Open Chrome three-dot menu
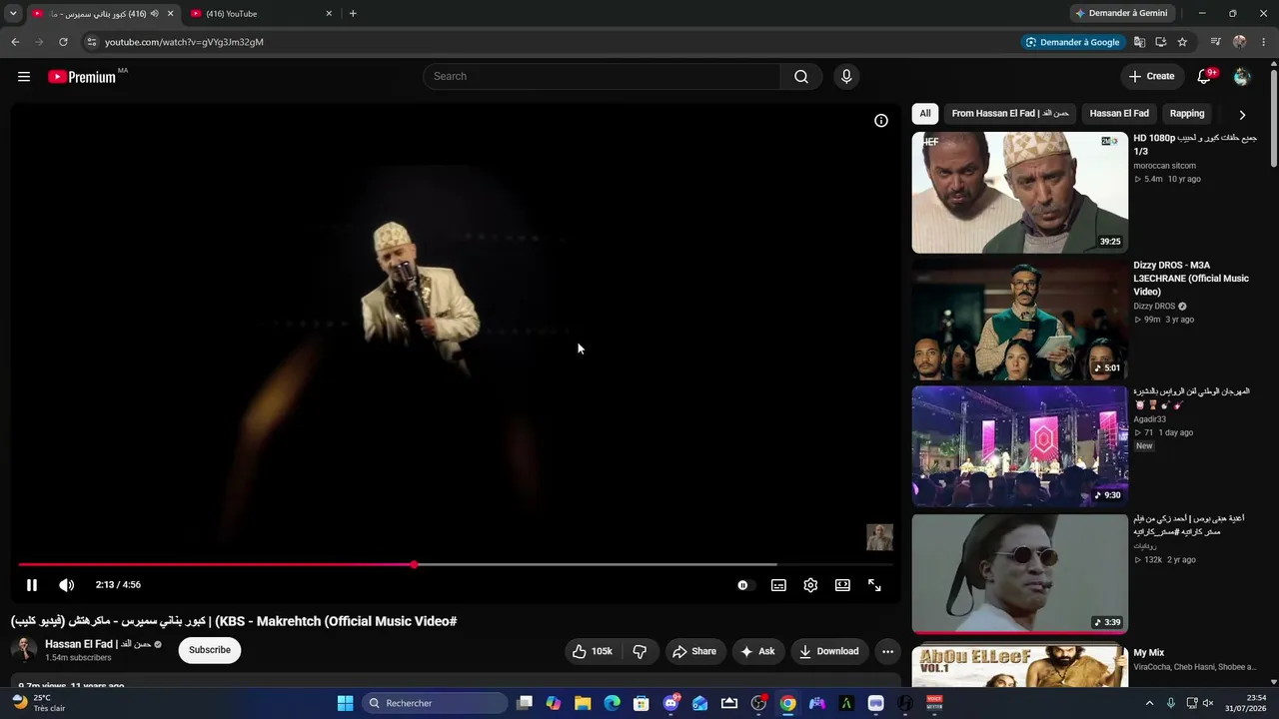The width and height of the screenshot is (1279, 719). [1264, 42]
